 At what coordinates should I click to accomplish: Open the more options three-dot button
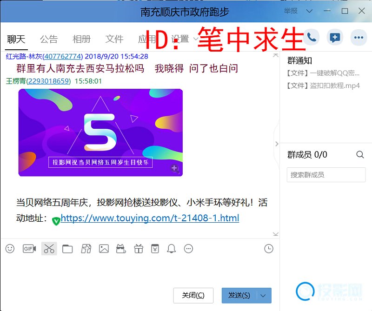click(359, 37)
